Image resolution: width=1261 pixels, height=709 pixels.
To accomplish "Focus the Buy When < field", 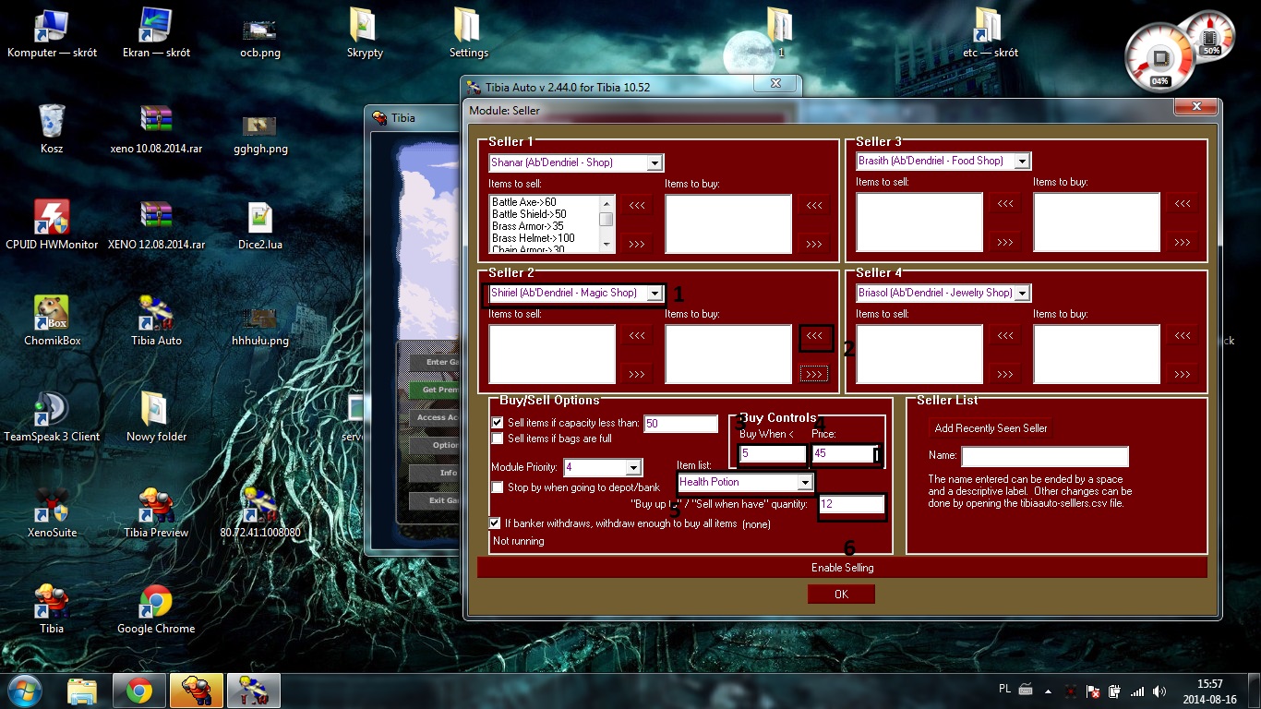I will (773, 453).
